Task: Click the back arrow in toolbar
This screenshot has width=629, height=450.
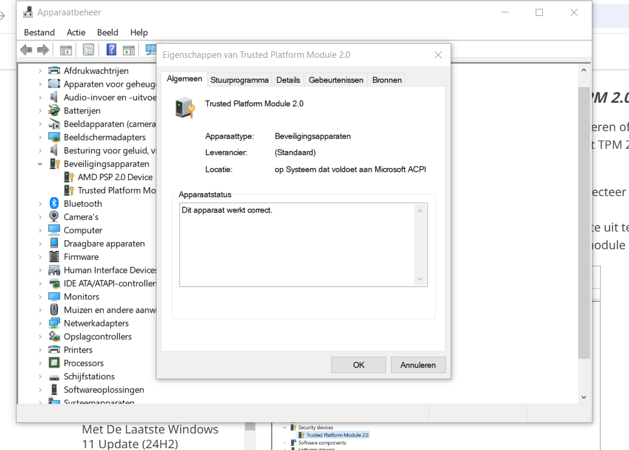Action: 26,50
